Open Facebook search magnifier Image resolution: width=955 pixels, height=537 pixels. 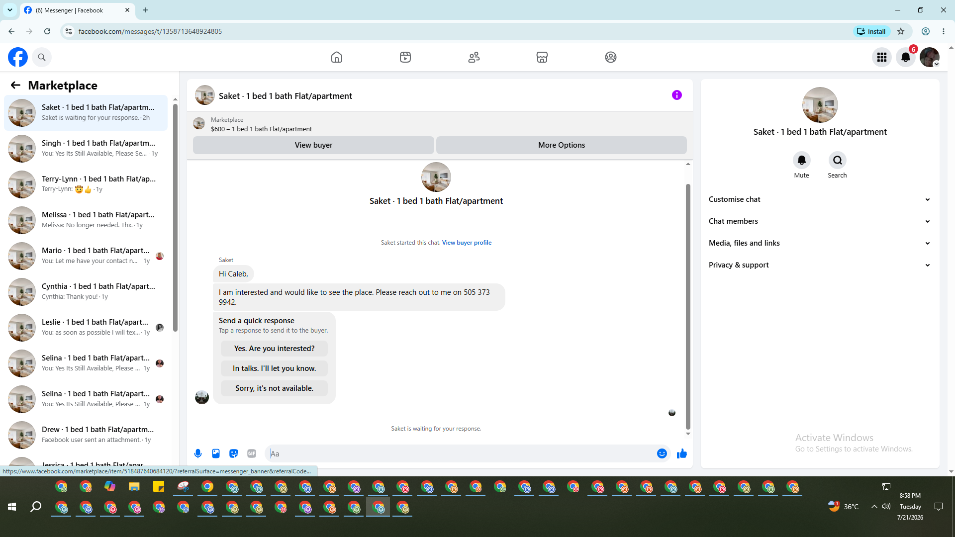pos(42,57)
